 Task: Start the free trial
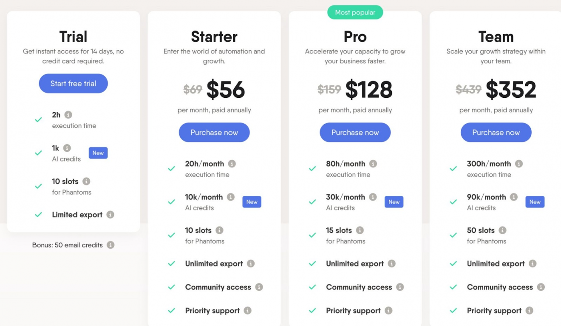73,83
